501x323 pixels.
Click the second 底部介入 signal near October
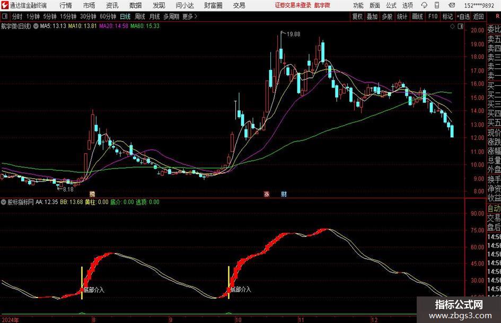pyautogui.click(x=241, y=290)
